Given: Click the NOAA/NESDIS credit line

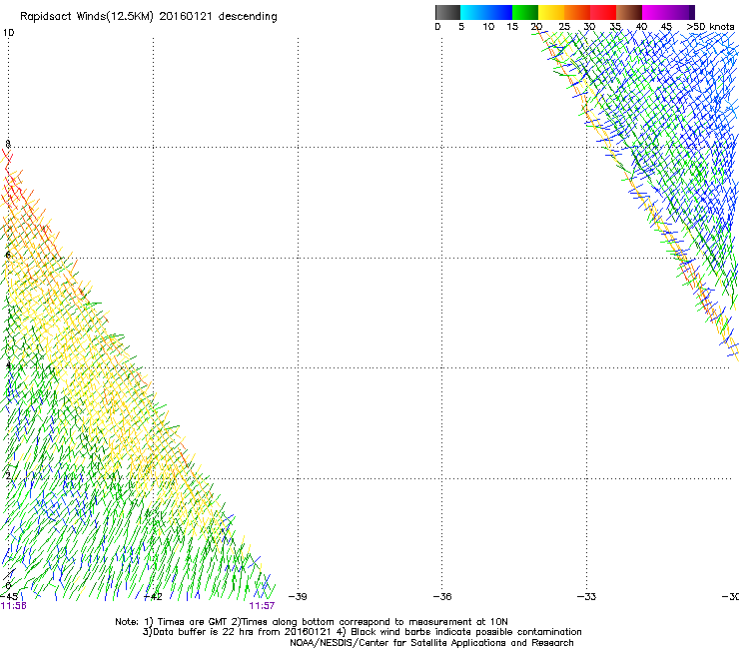Looking at the screenshot, I should tap(431, 643).
